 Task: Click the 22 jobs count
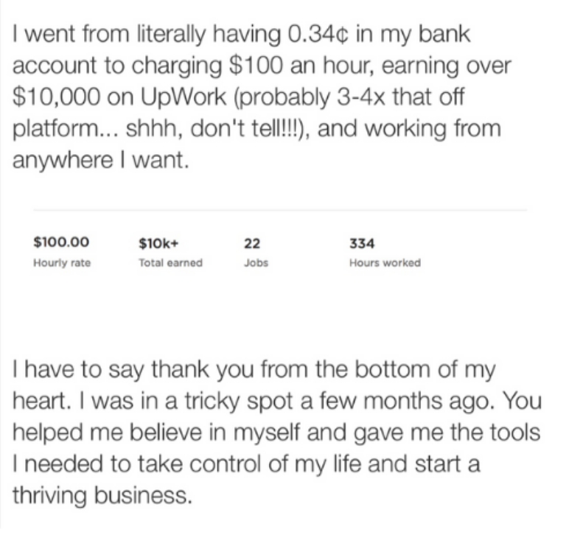click(x=252, y=243)
